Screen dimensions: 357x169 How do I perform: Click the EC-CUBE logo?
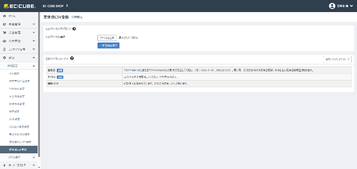[x=19, y=6]
